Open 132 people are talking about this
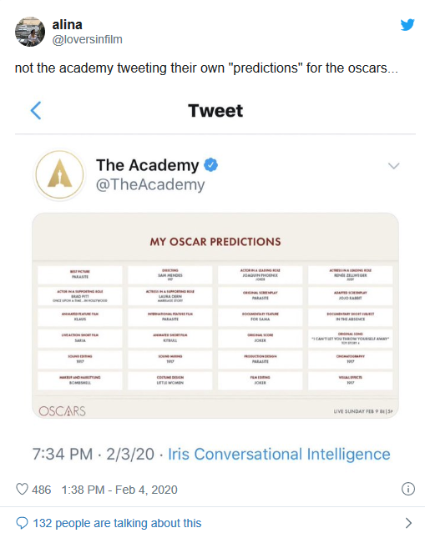This screenshot has width=425, height=533. 117,523
